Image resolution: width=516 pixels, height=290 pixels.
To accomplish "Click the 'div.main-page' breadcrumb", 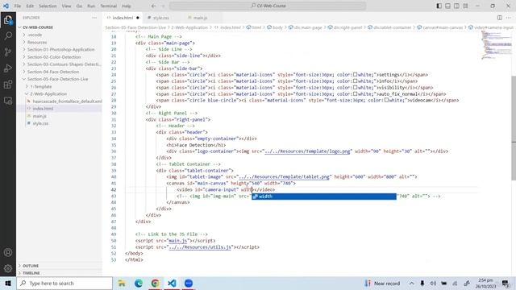I will 308,27.
